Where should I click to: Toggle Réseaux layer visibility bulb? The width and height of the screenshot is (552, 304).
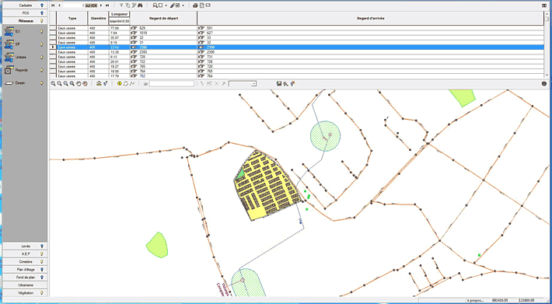click(x=42, y=21)
